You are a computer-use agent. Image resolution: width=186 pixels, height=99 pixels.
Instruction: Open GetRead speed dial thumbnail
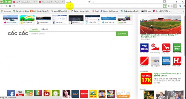(76, 20)
